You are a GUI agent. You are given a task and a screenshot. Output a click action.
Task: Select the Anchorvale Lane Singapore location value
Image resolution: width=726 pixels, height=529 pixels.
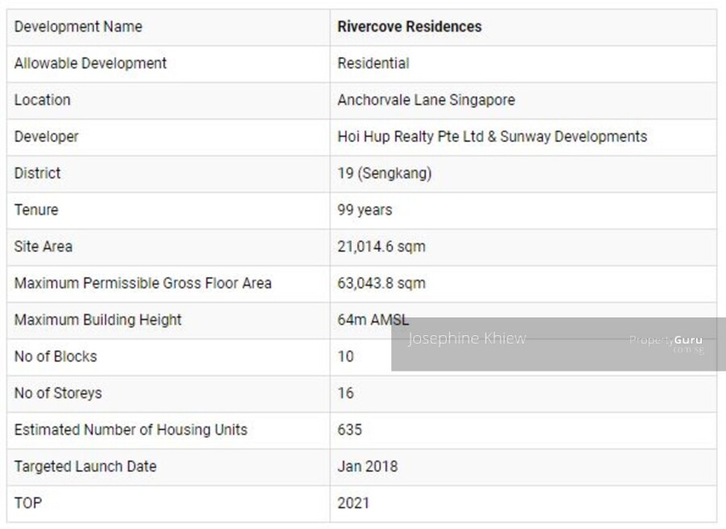tap(426, 100)
